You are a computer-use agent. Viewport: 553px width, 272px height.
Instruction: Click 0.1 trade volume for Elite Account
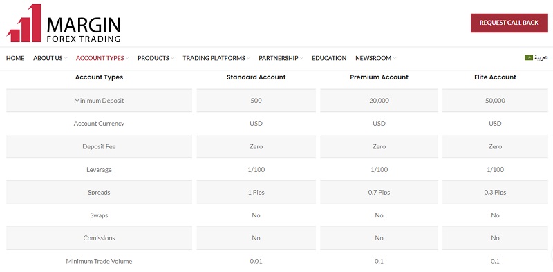pos(495,262)
